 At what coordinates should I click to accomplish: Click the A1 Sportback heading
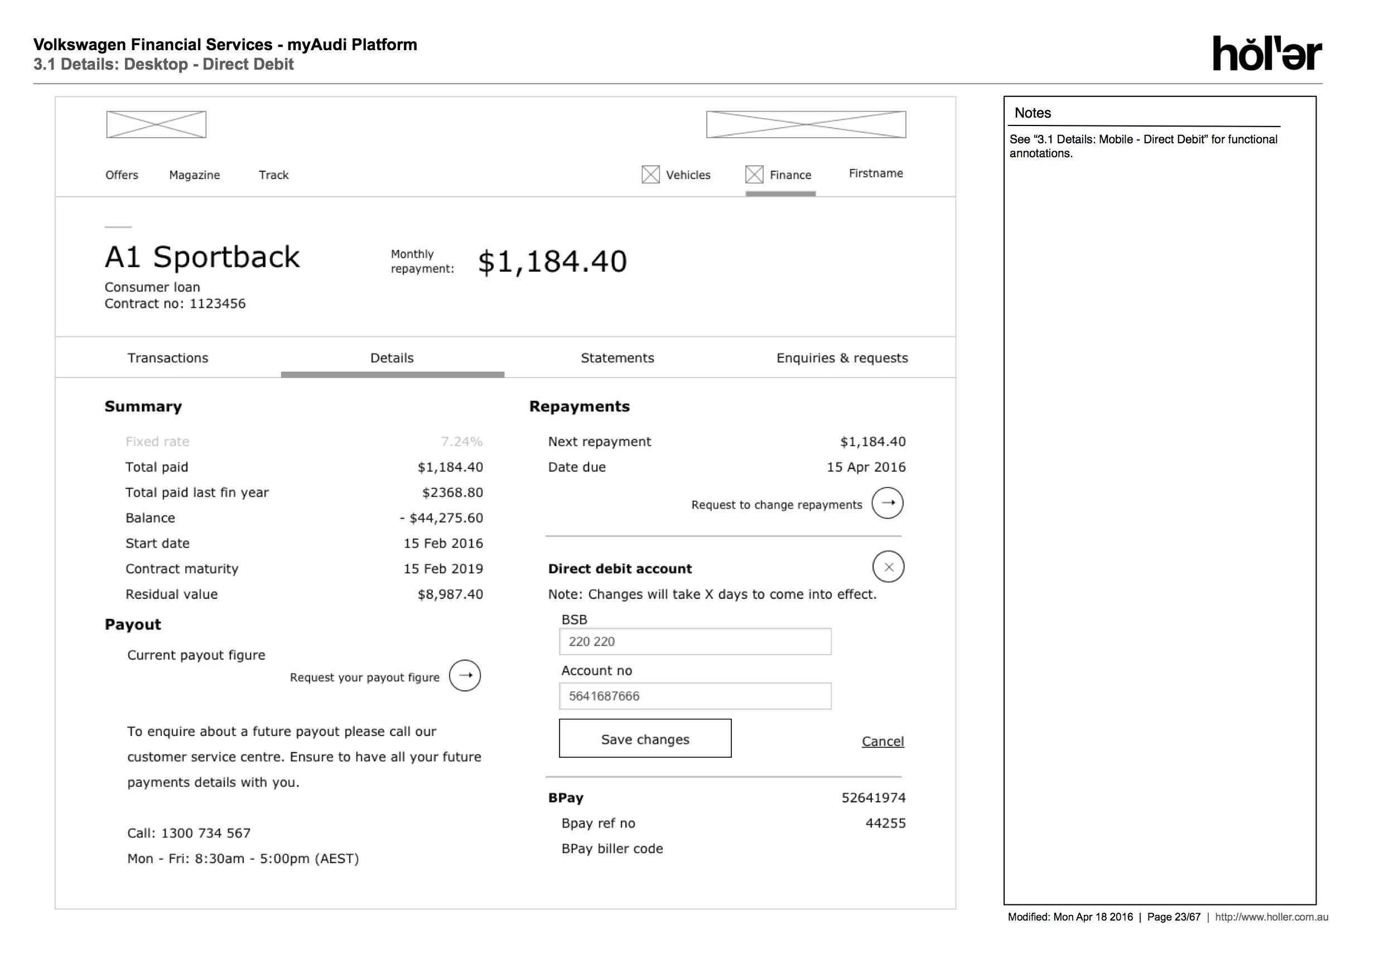pyautogui.click(x=202, y=257)
